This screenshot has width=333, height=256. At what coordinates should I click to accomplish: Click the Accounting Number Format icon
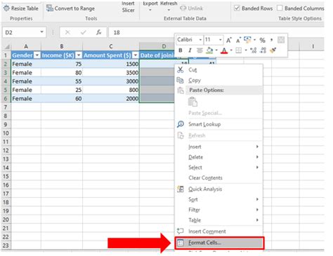point(247,39)
